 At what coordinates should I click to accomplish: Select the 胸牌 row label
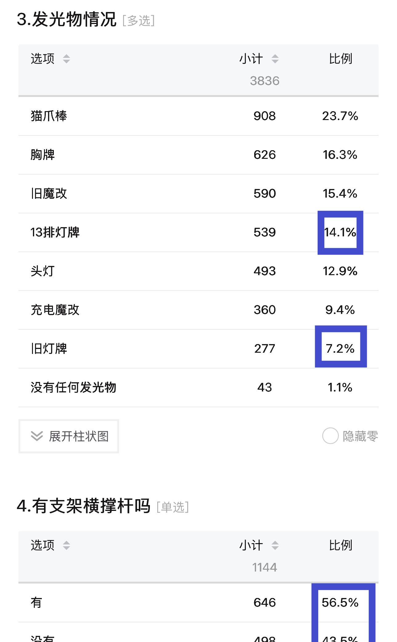[43, 155]
